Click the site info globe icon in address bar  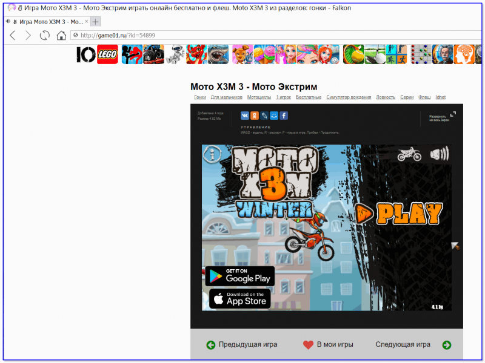pos(75,35)
